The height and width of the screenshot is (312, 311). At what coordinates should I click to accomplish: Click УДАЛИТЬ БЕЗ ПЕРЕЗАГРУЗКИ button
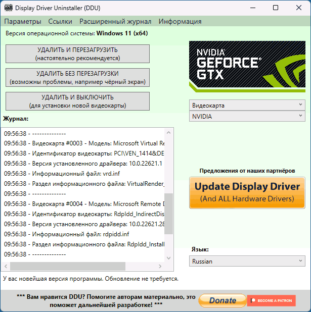(x=77, y=77)
